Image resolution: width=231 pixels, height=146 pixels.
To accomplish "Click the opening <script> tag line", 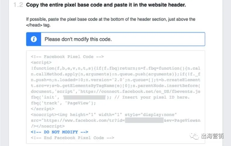I will pyautogui.click(x=41, y=63).
